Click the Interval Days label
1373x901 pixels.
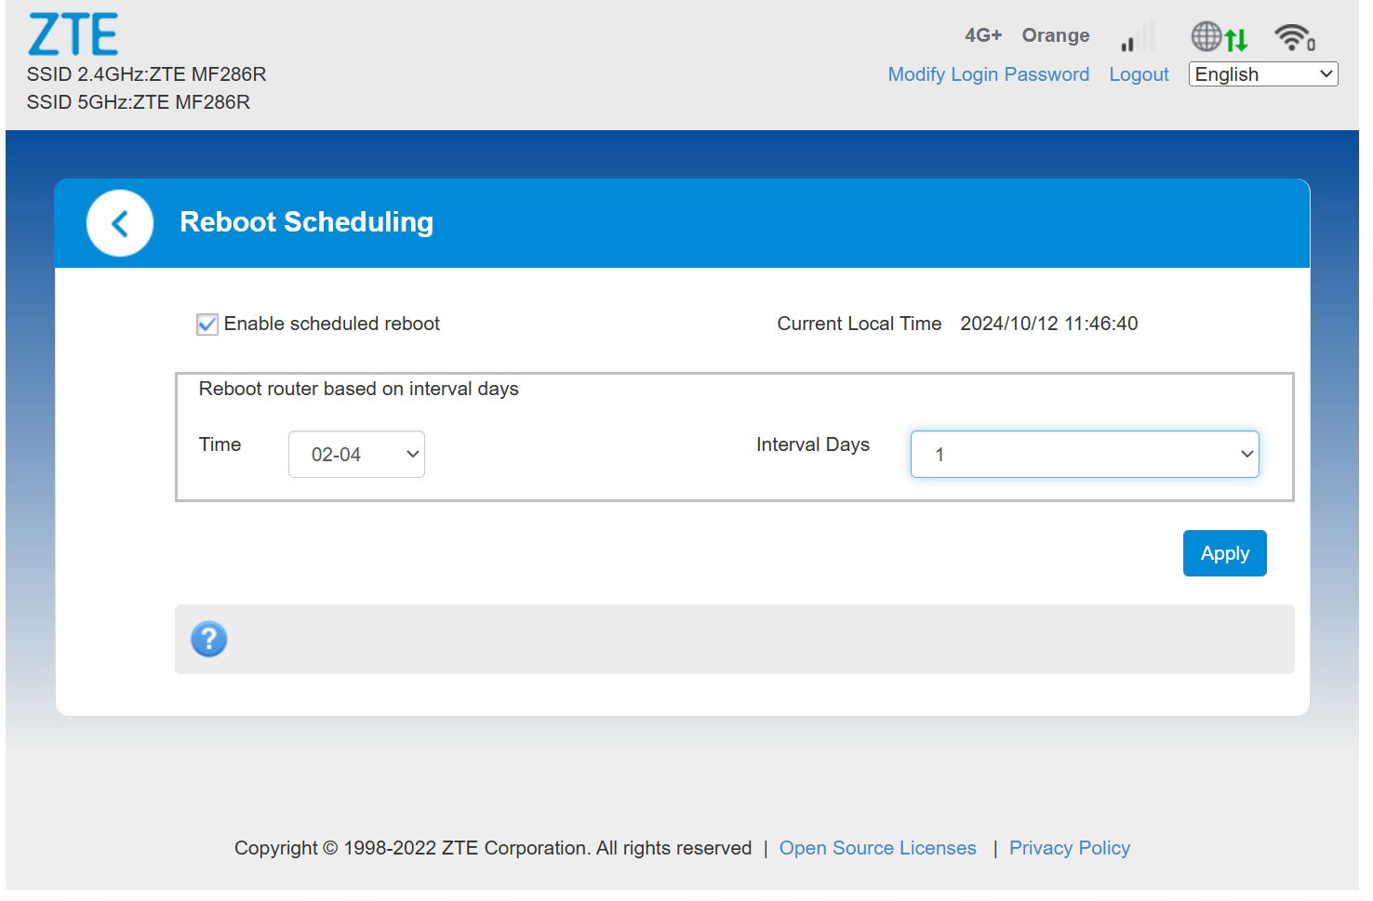[x=813, y=444]
